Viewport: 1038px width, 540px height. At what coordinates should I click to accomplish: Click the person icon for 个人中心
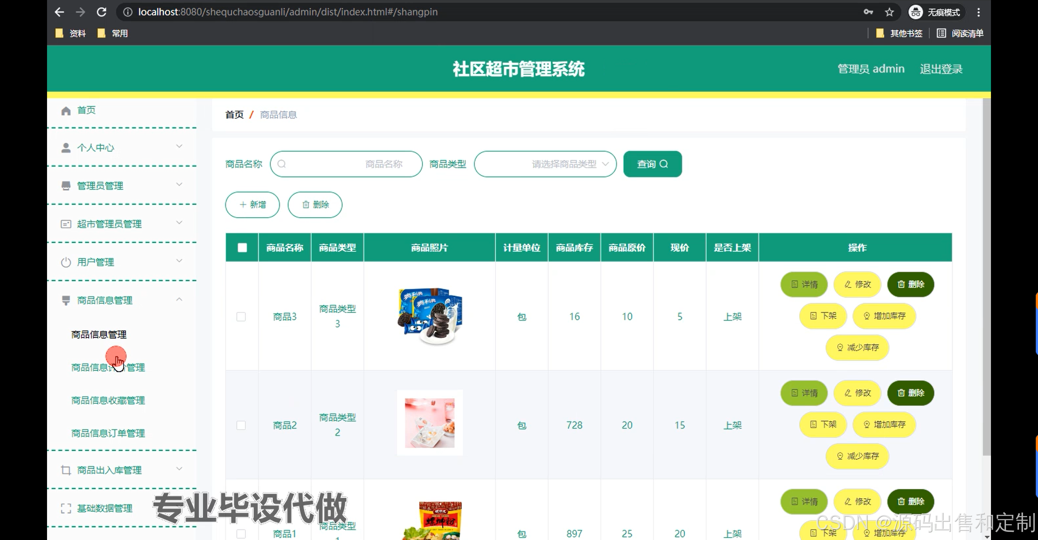coord(66,148)
